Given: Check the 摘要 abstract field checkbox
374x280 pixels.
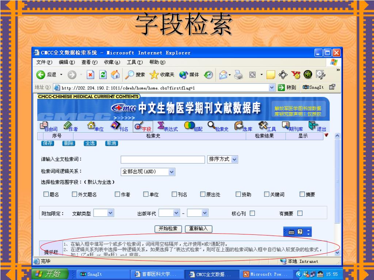Looking at the screenshot, I should (x=302, y=194).
